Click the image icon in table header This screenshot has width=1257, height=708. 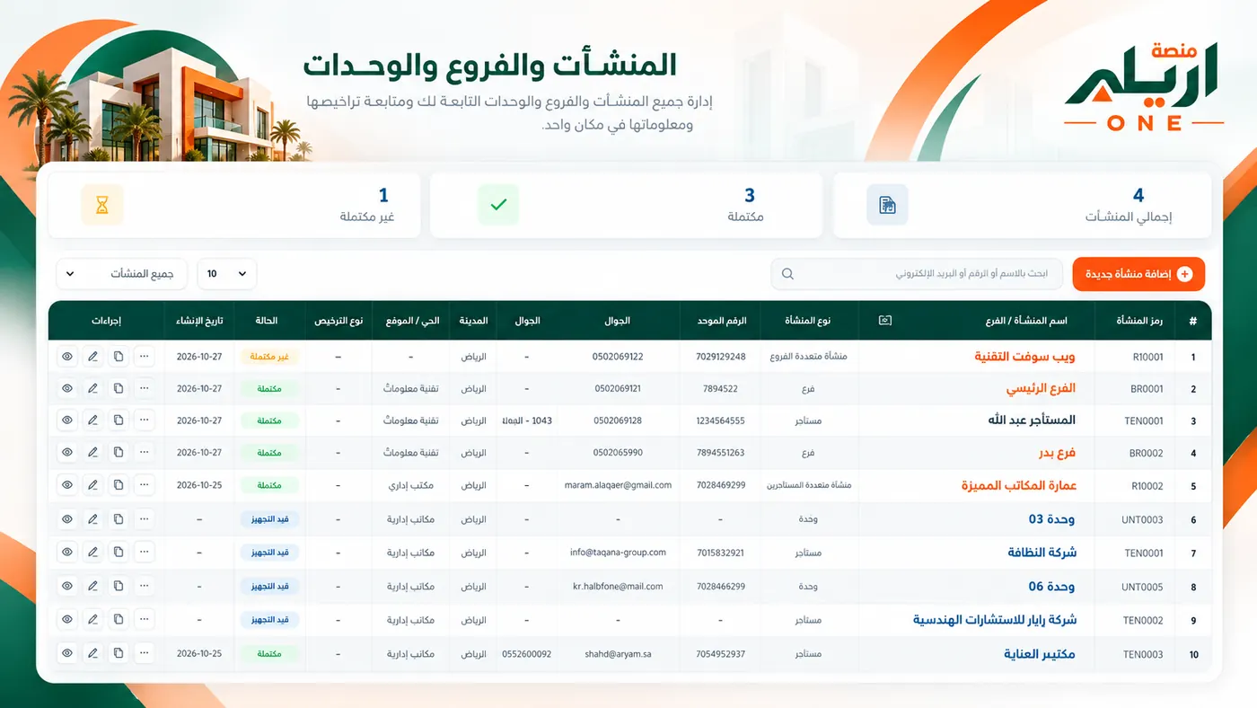885,320
